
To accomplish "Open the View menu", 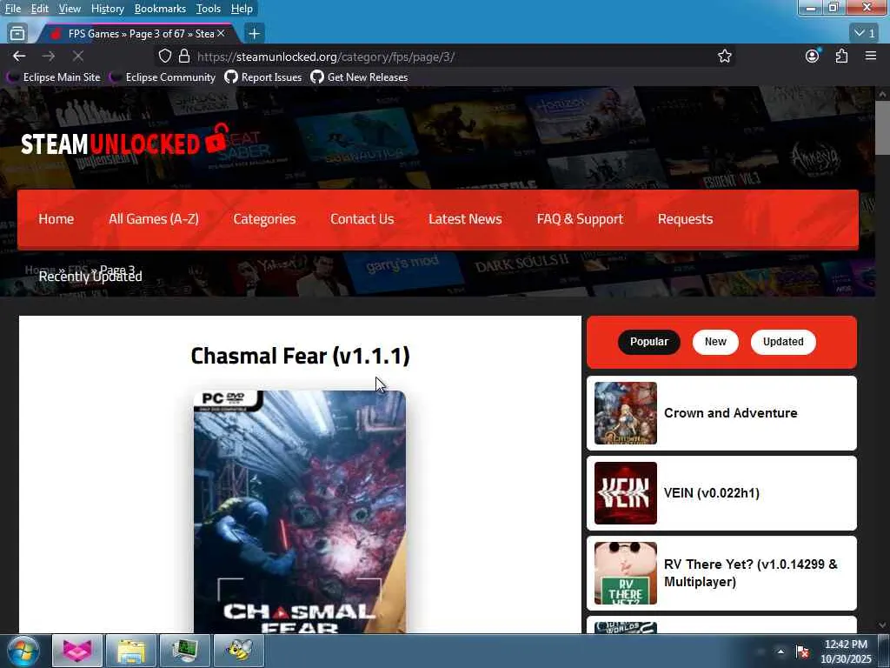I will click(x=70, y=9).
